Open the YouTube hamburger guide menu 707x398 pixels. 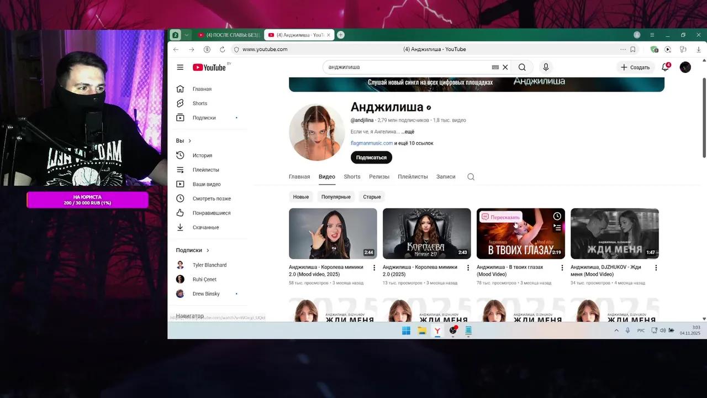tap(180, 67)
